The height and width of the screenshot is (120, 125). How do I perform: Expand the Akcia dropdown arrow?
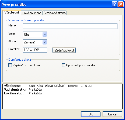[45, 42]
